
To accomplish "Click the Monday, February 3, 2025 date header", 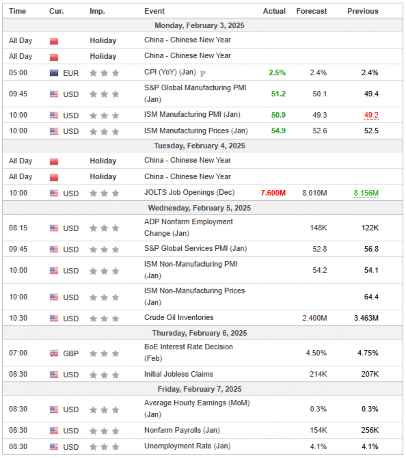I will 199,26.
